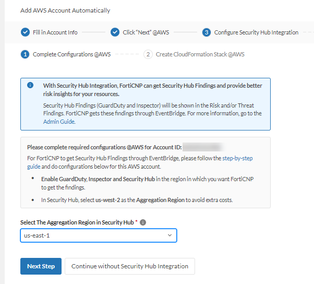Image resolution: width=314 pixels, height=284 pixels.
Task: Choose Continue without Security Hub Integration
Action: coord(129,266)
